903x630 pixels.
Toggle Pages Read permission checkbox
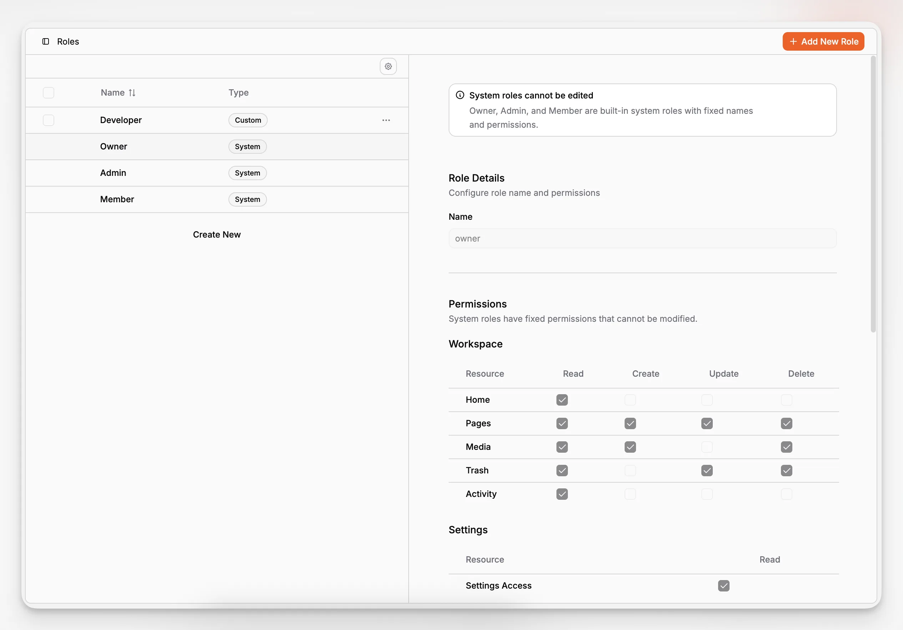point(562,423)
